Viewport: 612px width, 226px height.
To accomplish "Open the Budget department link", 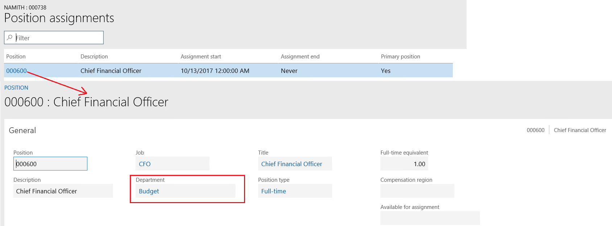I will [x=149, y=191].
